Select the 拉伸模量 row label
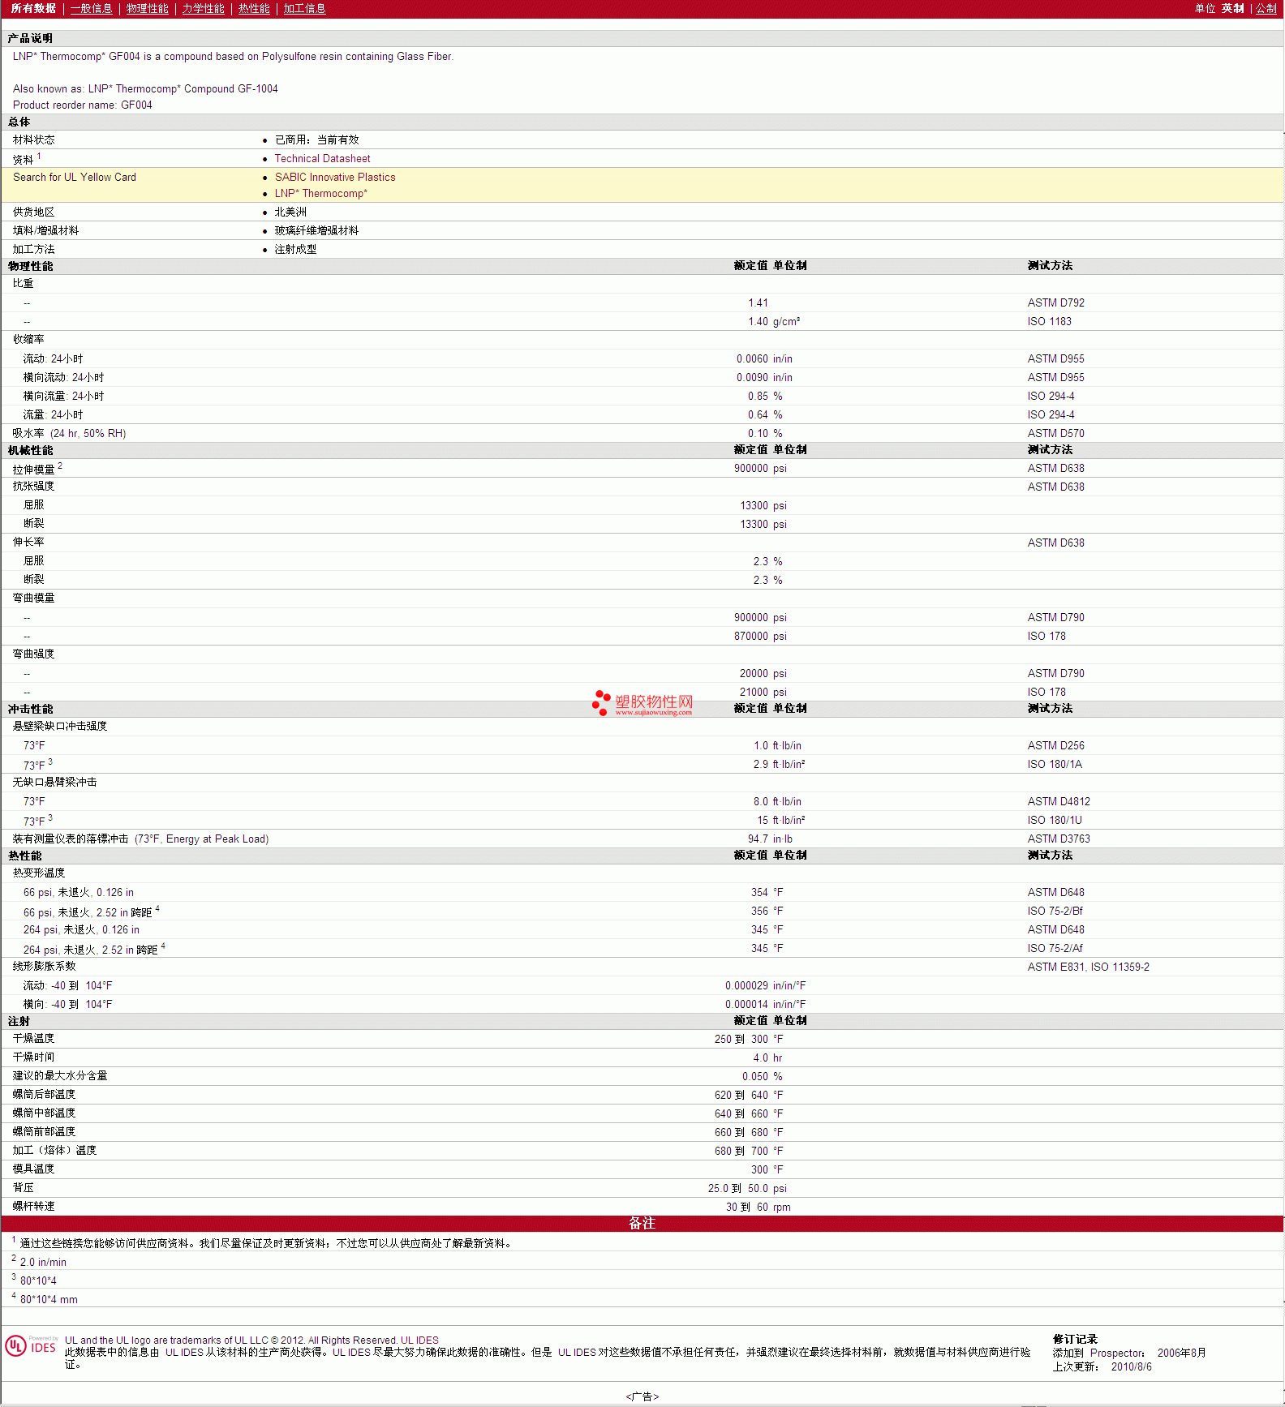The height and width of the screenshot is (1407, 1285). point(34,470)
